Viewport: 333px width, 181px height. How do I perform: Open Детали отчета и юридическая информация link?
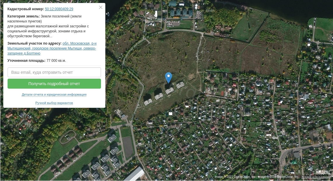[x=54, y=94]
